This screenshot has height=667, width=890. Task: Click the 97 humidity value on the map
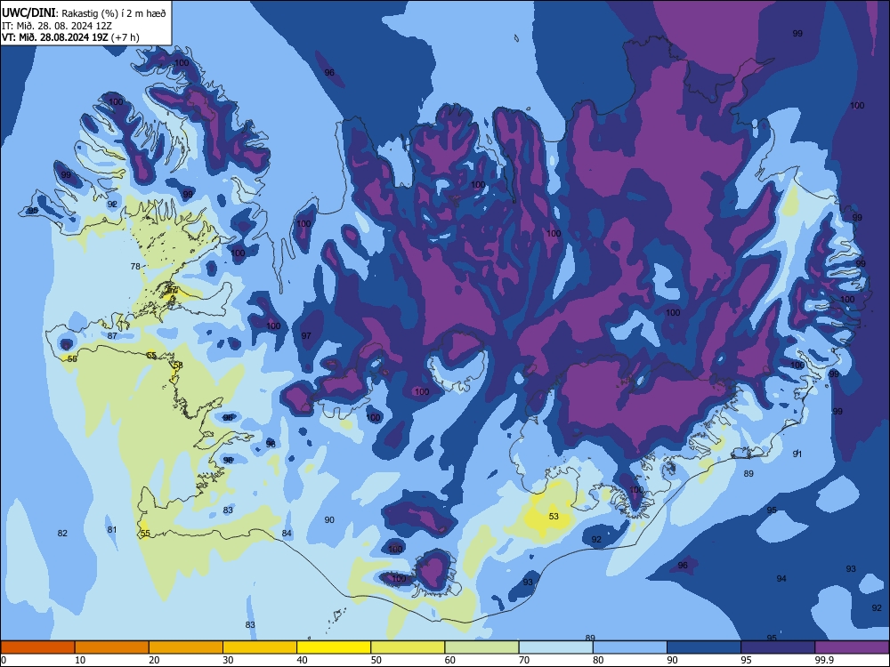point(306,336)
